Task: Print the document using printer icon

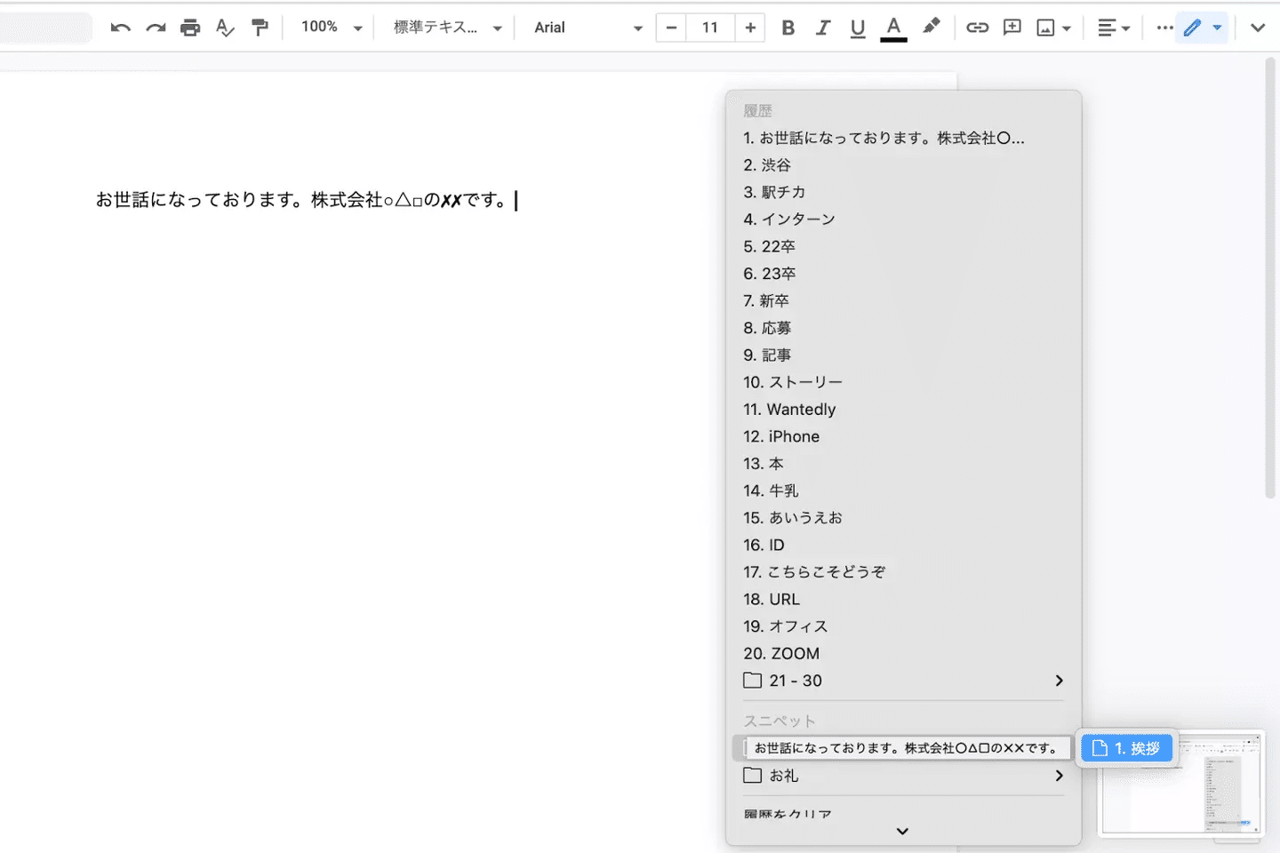Action: (190, 28)
